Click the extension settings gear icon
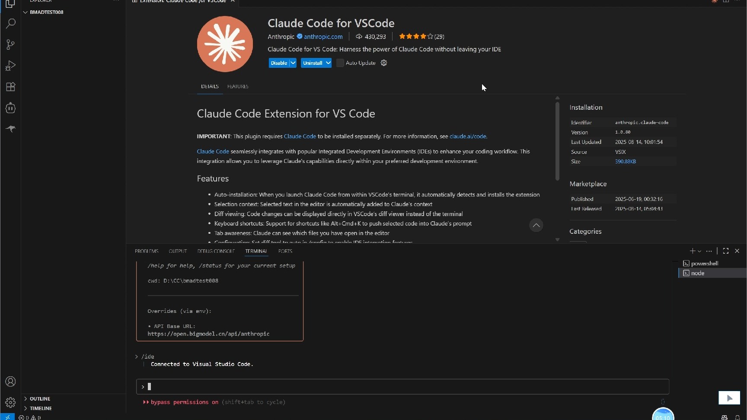The image size is (747, 420). point(383,63)
